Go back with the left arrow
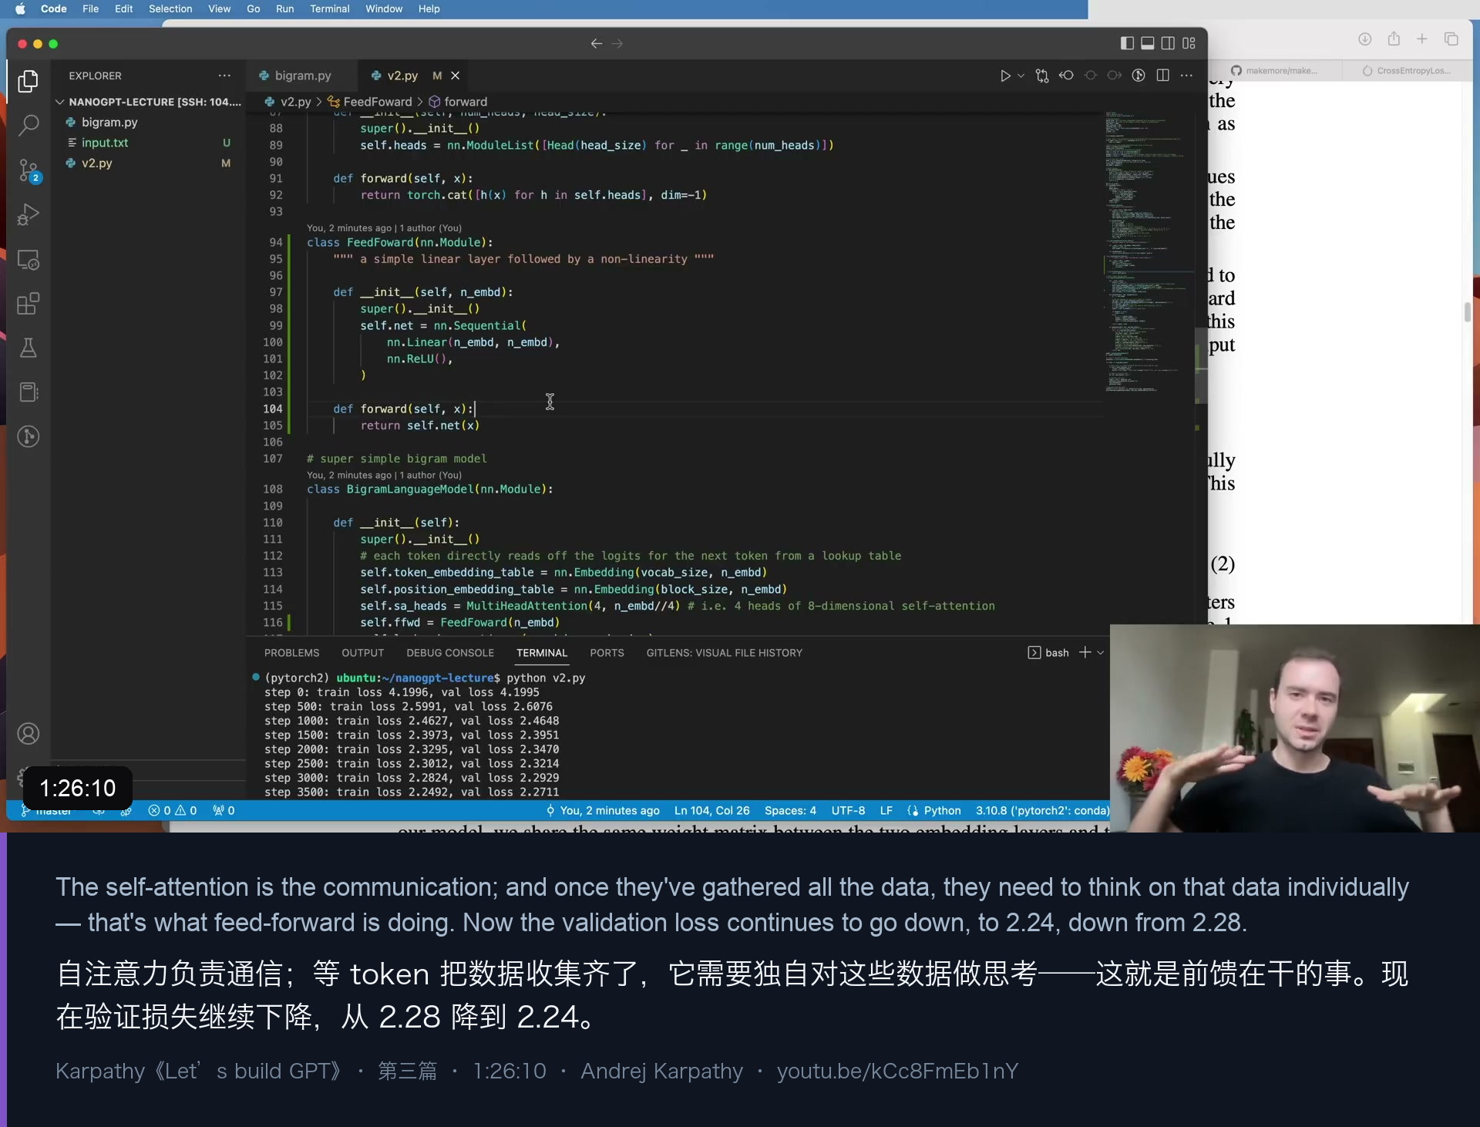The height and width of the screenshot is (1127, 1480). (x=596, y=44)
